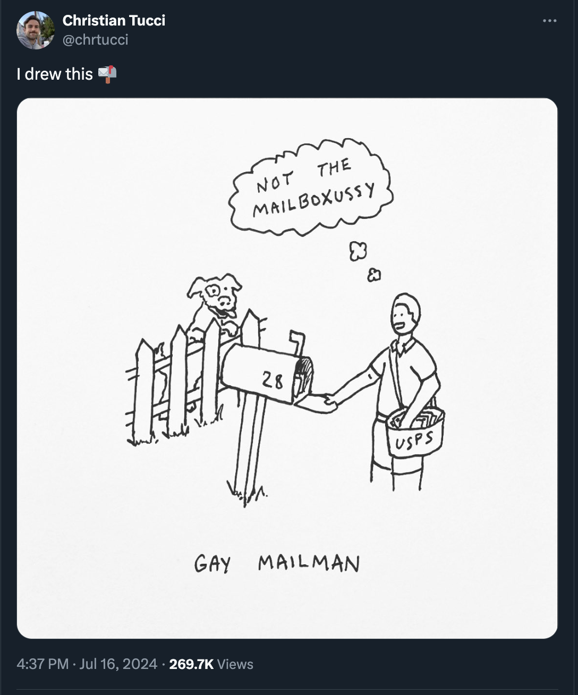Click the GAY MAILMAN caption text
The width and height of the screenshot is (578, 695).
(x=279, y=563)
